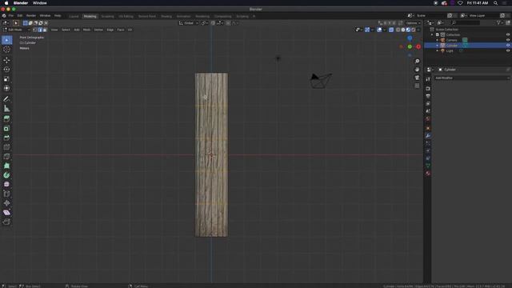Screen dimensions: 512x288
Task: Open the Render properties tab
Action: (428, 89)
